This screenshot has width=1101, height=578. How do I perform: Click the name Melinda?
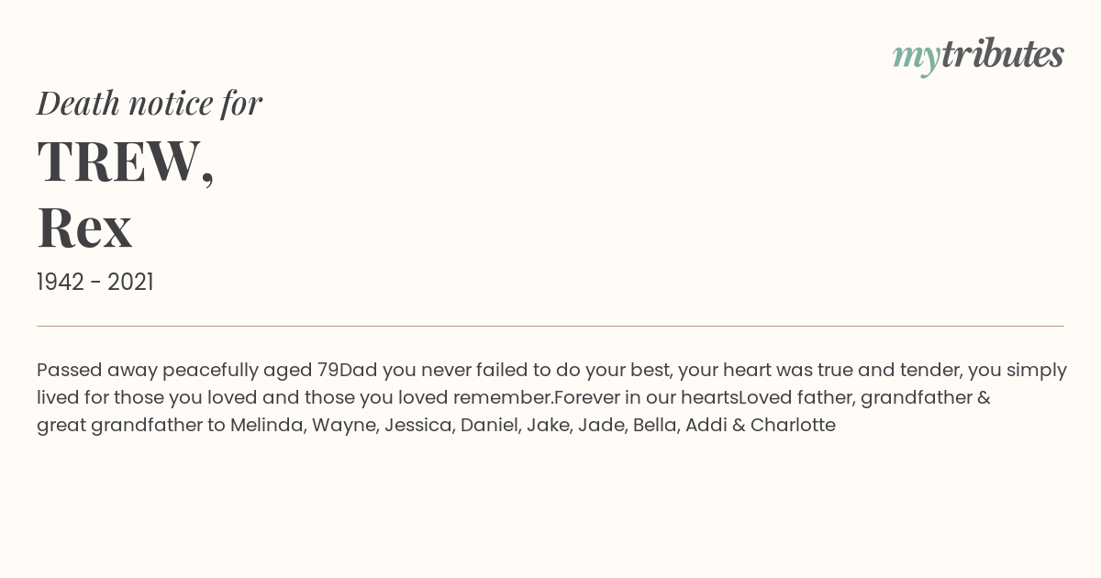268,425
